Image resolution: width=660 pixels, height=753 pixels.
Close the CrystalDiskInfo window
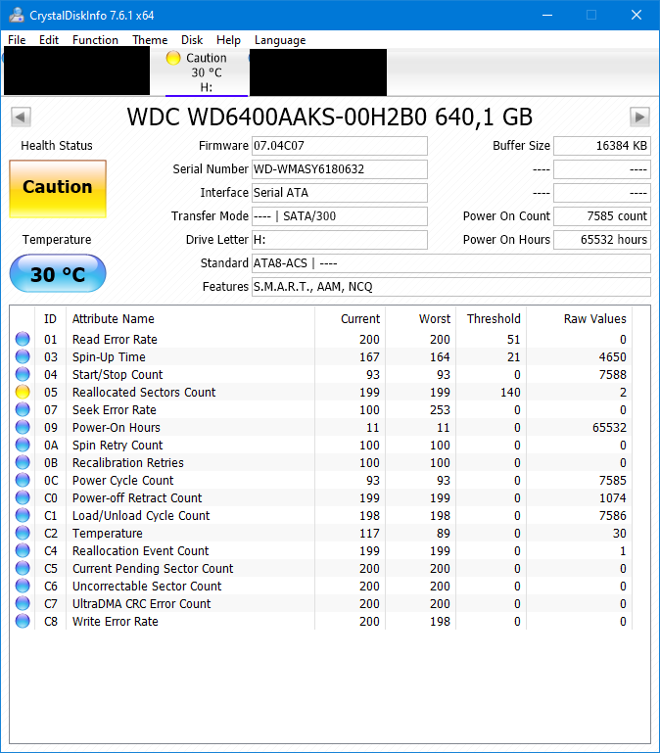(636, 15)
